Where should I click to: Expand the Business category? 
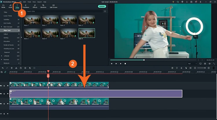(x=1, y=60)
